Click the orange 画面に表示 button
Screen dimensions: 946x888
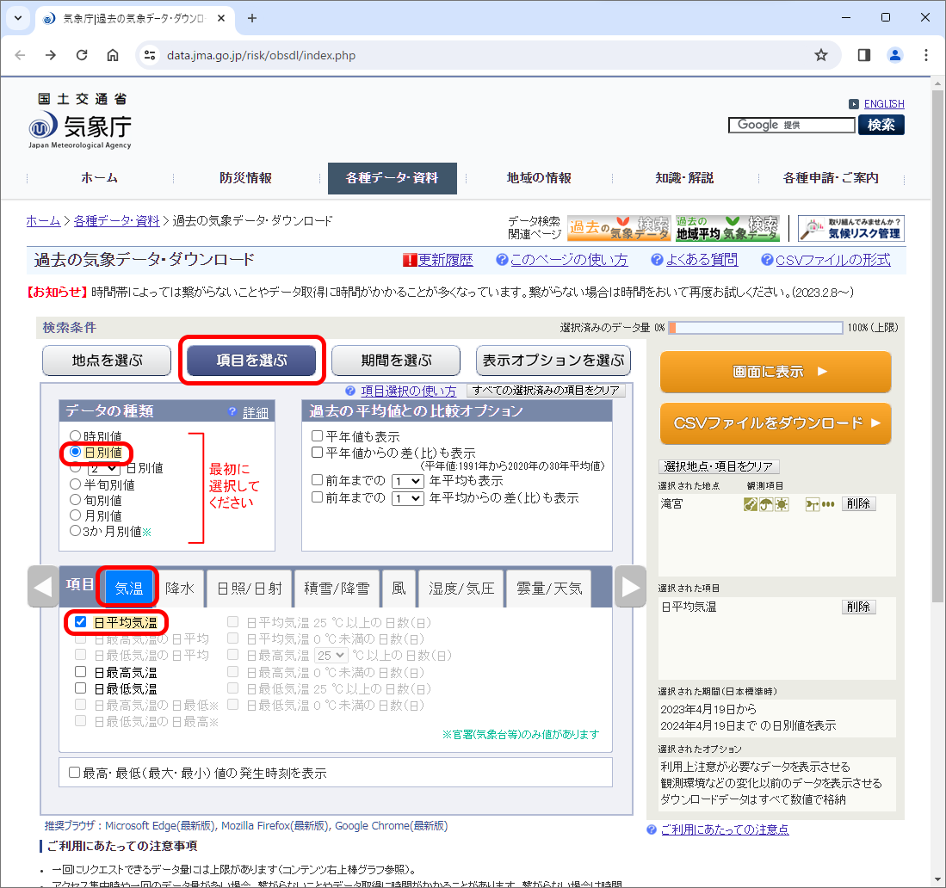tap(776, 372)
